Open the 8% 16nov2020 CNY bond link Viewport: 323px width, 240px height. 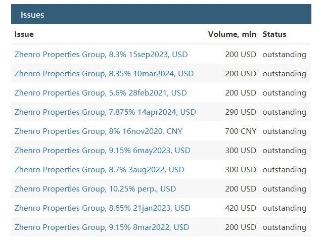99,131
